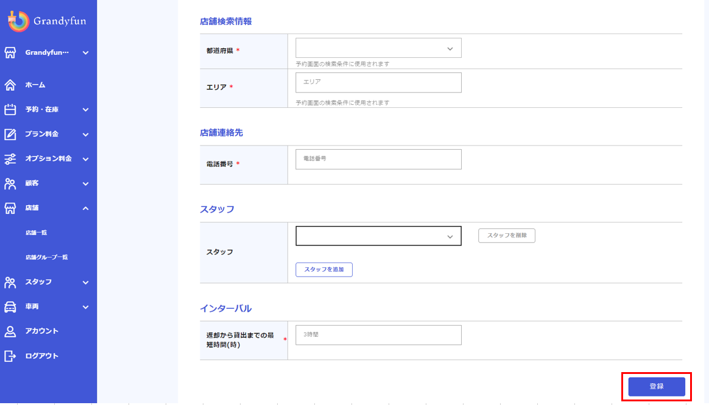
Task: Click the 予約・在庫 calendar icon
Action: (10, 110)
